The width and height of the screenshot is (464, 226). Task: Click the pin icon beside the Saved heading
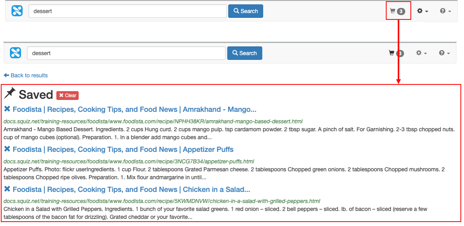tap(10, 94)
